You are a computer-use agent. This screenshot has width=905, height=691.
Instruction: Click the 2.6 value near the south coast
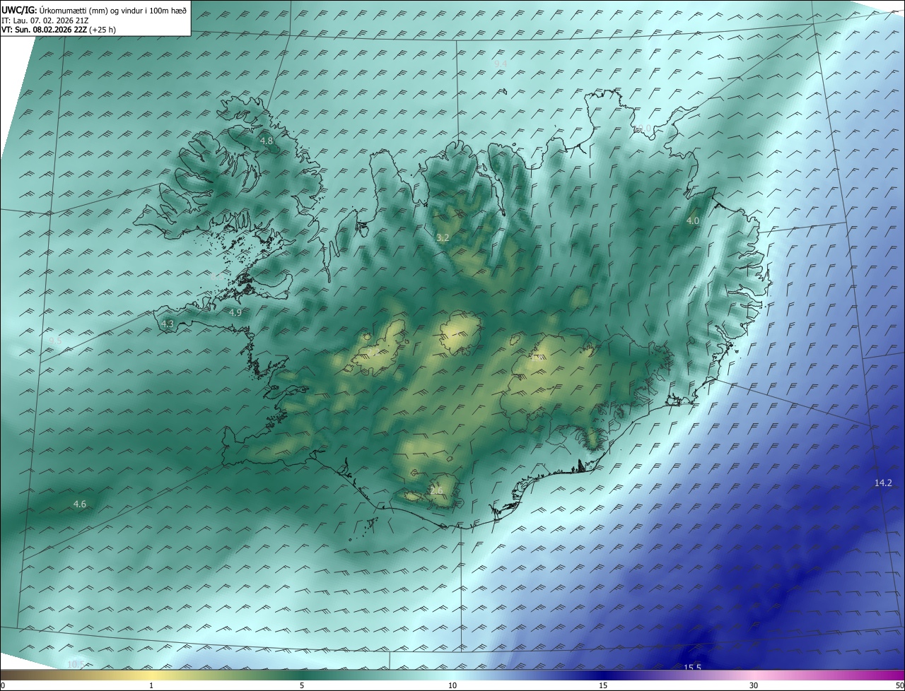pyautogui.click(x=436, y=491)
